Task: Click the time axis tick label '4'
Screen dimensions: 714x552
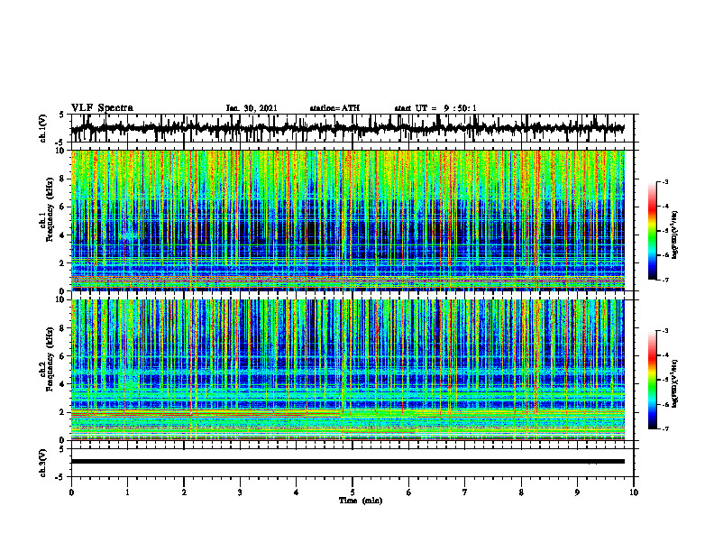Action: (296, 492)
